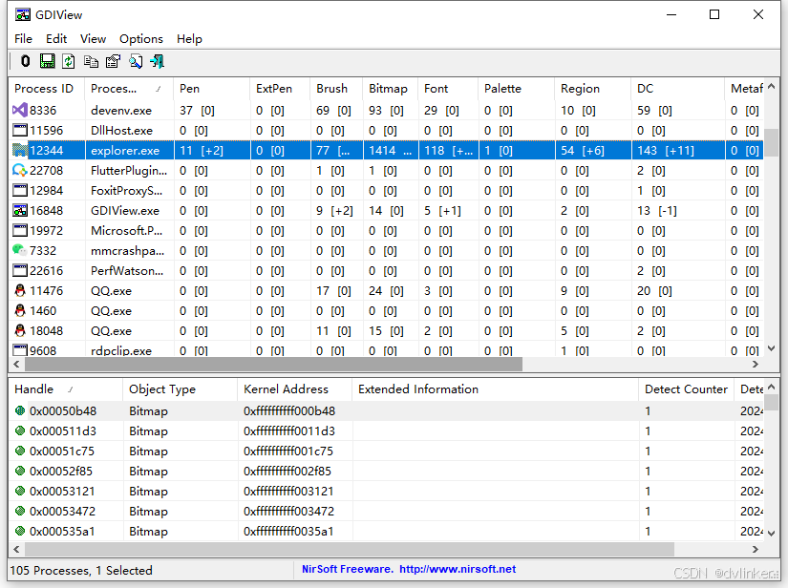Screen dimensions: 788x588
Task: Click the process list's horizontal scrollbar thumb
Action: [274, 364]
